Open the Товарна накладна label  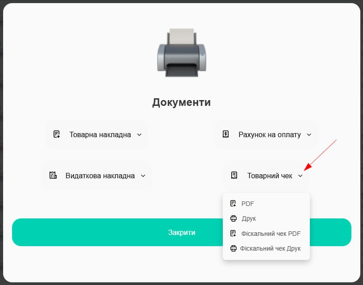[100, 134]
